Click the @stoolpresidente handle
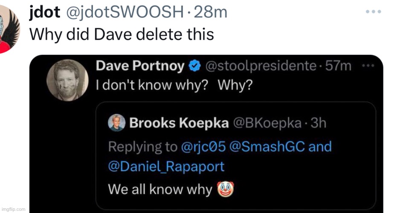The height and width of the screenshot is (213, 397). [261, 66]
